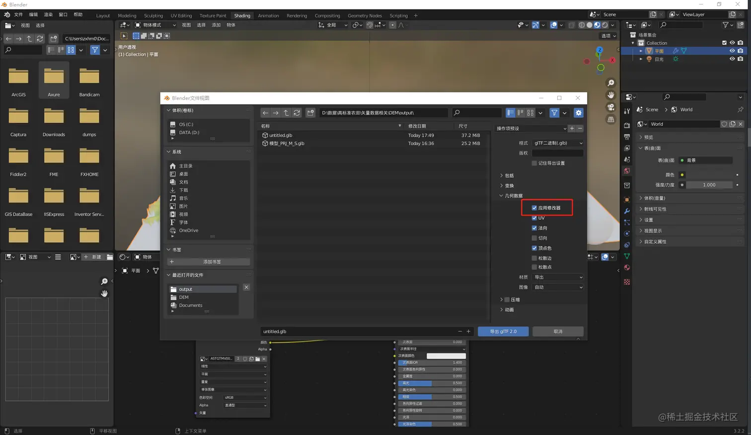
Task: Open the 文件 File menu
Action: click(18, 15)
